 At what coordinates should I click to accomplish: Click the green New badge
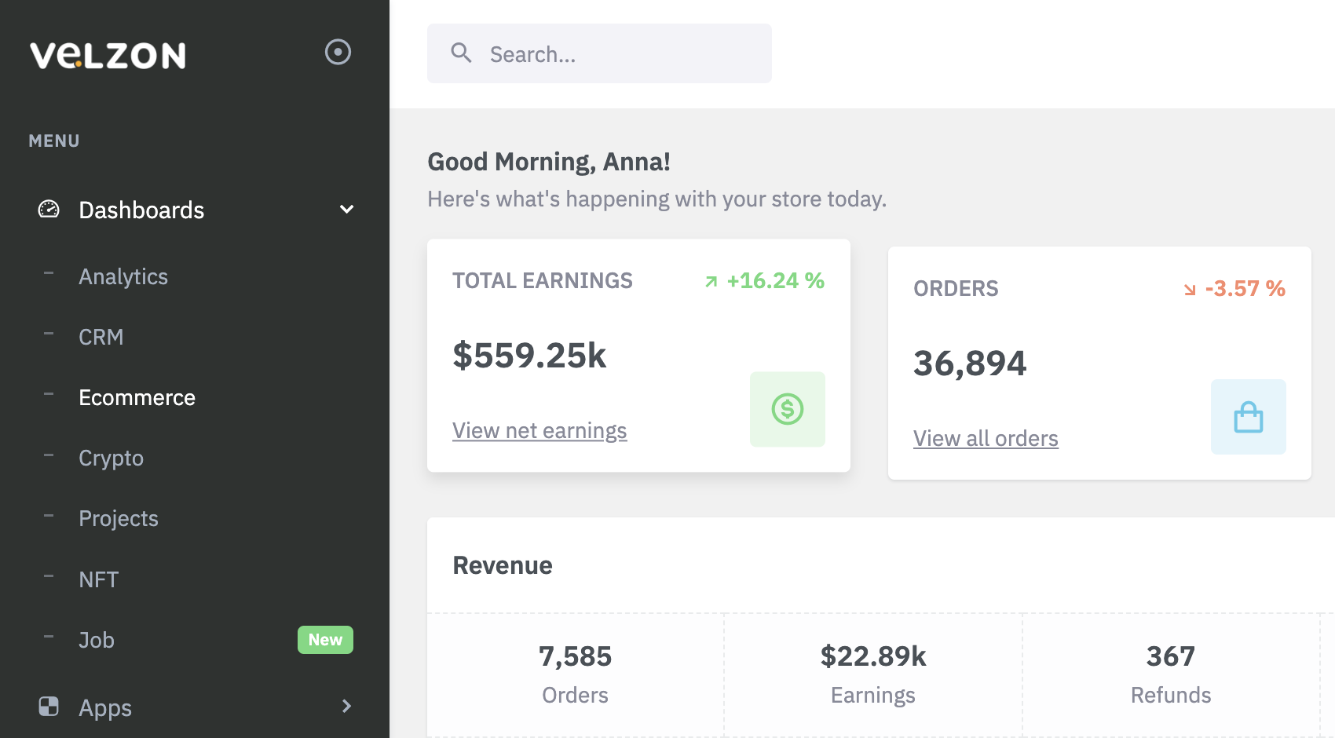[325, 640]
